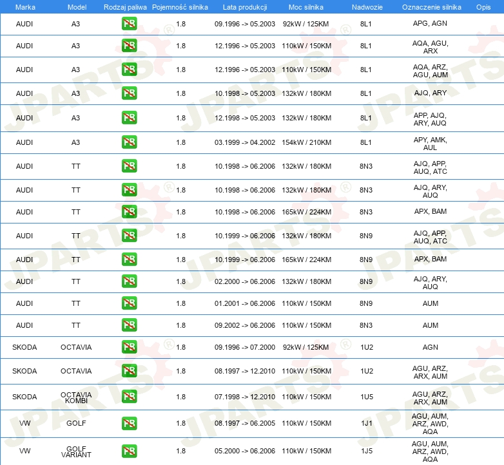Select the Moc silnika column header
The height and width of the screenshot is (465, 504).
[x=306, y=6]
